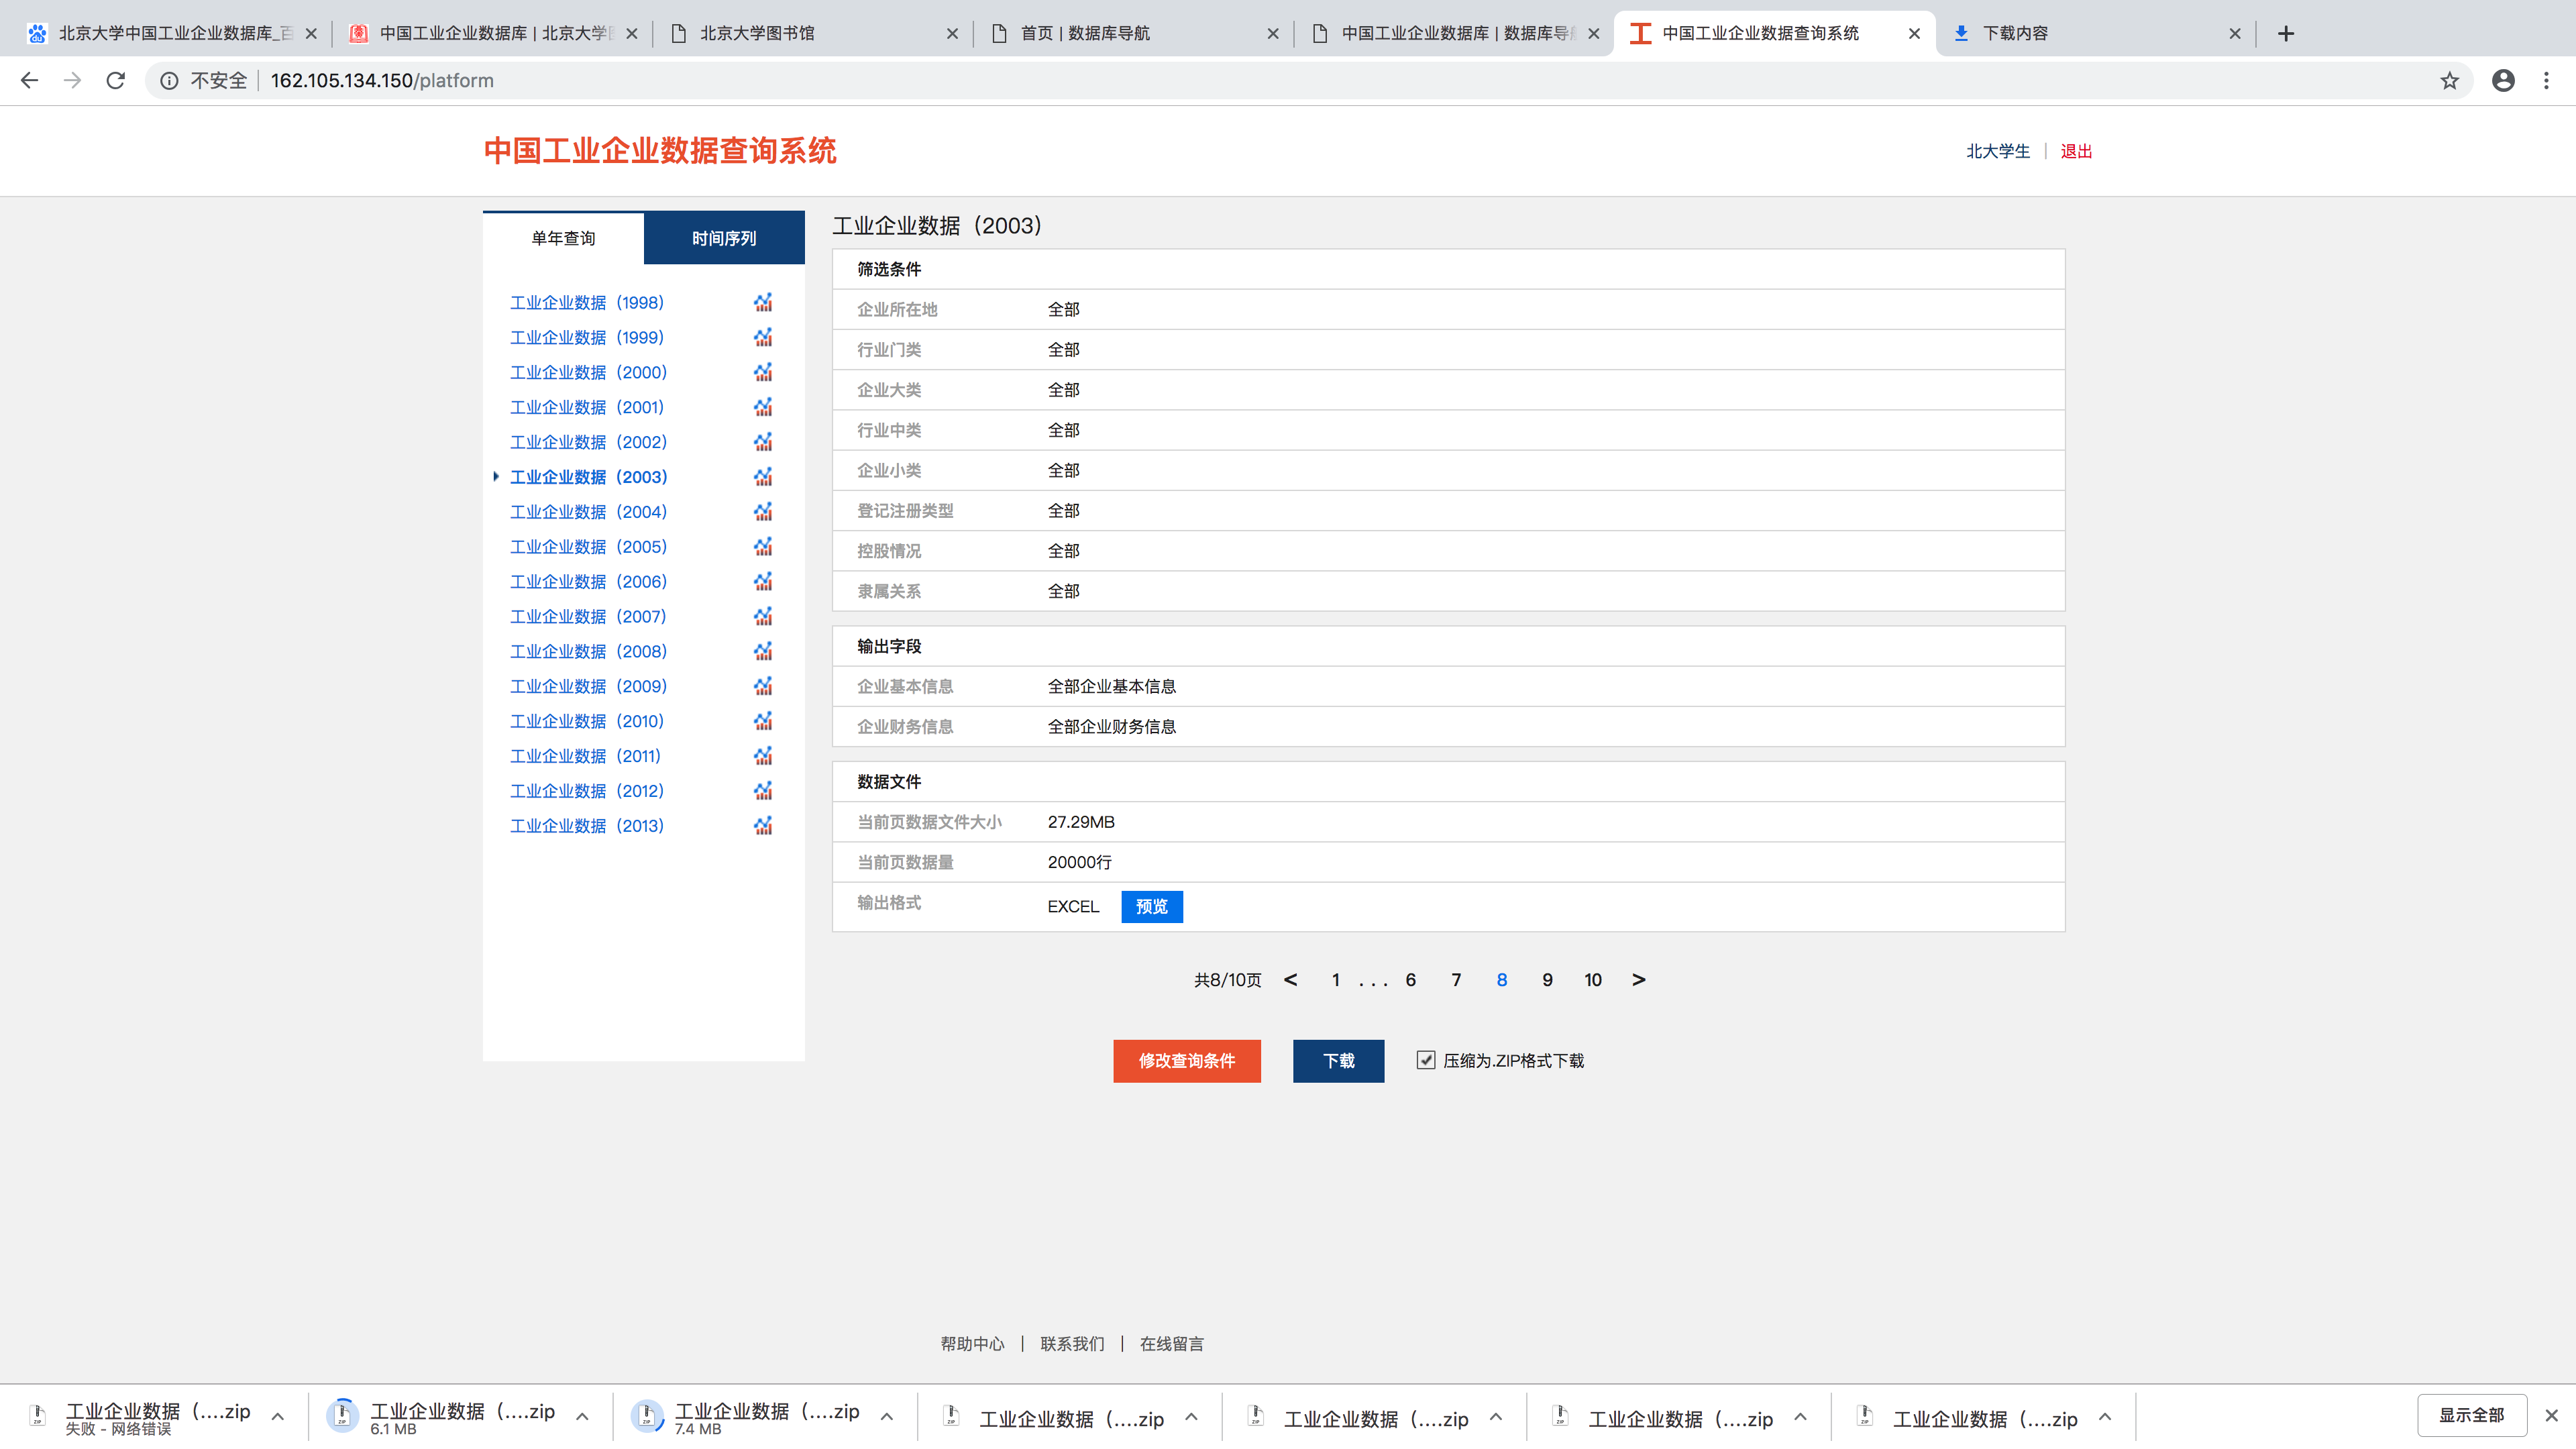The width and height of the screenshot is (2576, 1449).
Task: Click chart icon beside 工业企业数据 (1998)
Action: click(763, 302)
